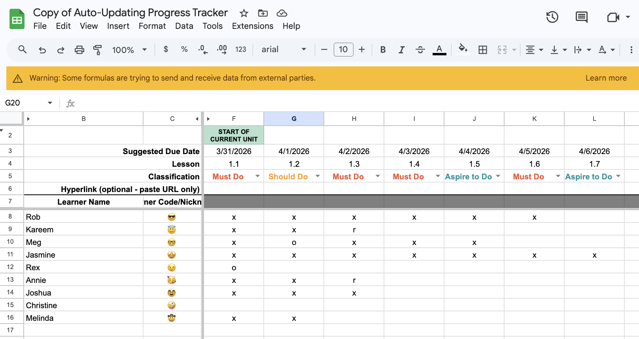Decrease the font size
This screenshot has width=639, height=339.
click(x=324, y=49)
